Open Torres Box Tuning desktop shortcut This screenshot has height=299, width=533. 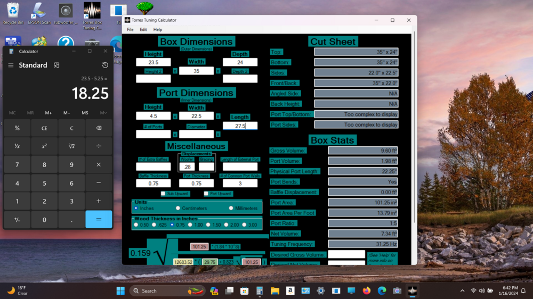[x=92, y=15]
